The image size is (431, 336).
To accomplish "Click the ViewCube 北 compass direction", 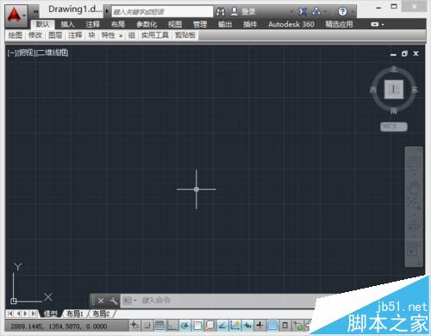I will click(394, 69).
